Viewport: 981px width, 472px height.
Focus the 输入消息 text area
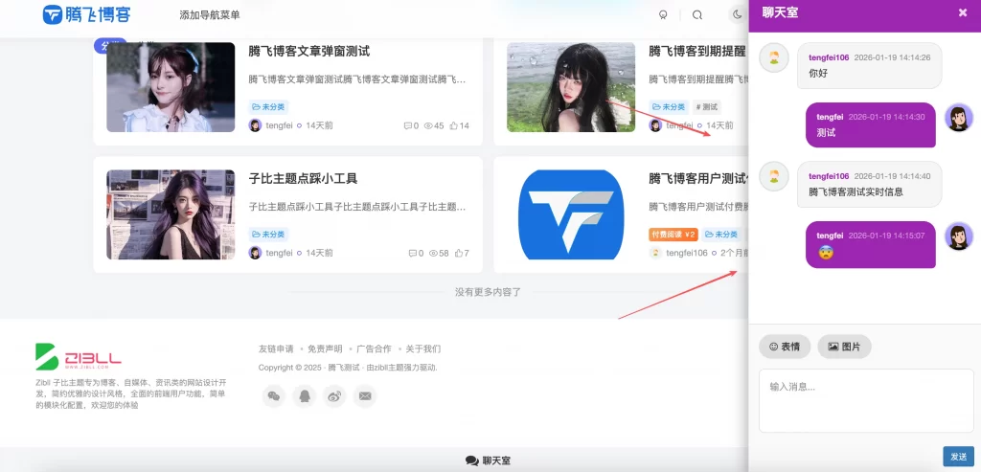tap(866, 401)
